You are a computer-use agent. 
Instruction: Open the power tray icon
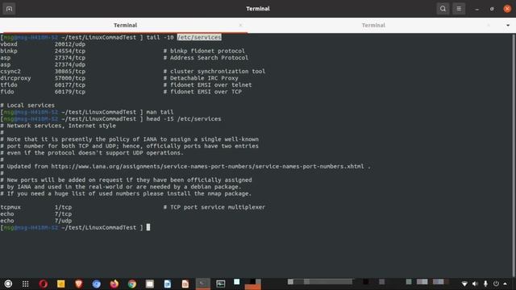496,284
